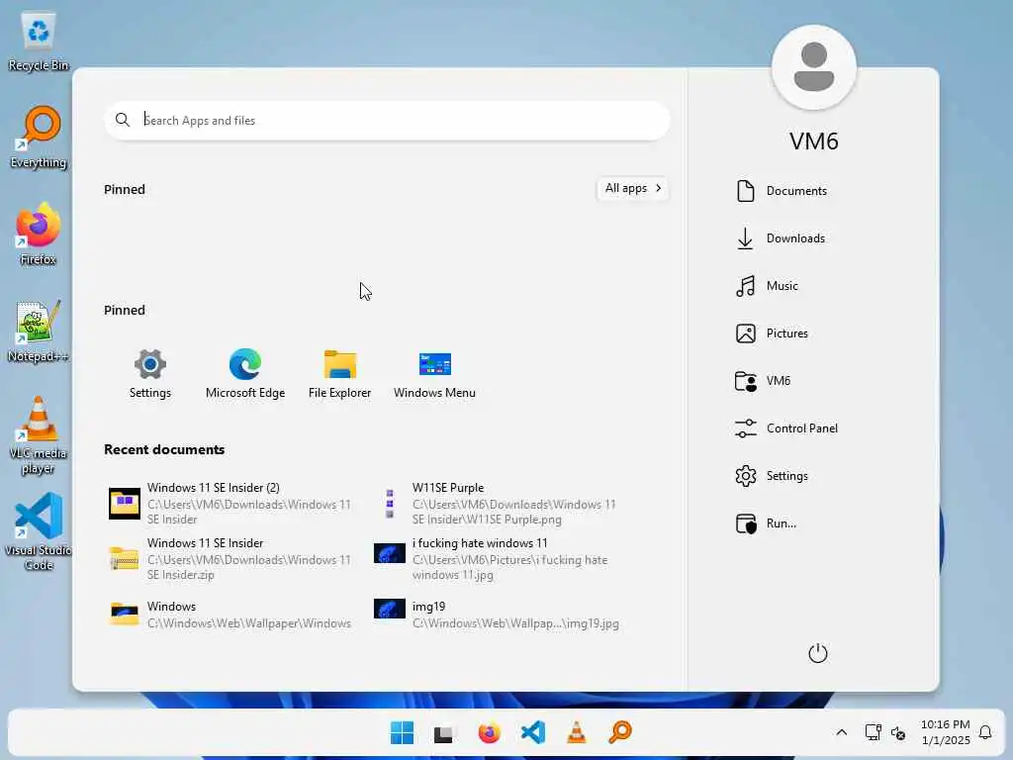Open recent 'W11SE Purple' image

[x=497, y=504]
